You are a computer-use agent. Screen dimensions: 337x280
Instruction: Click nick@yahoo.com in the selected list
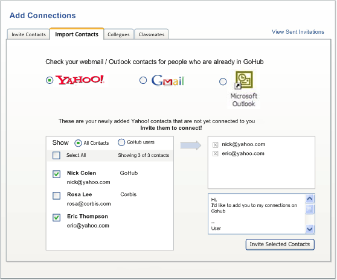[x=243, y=144]
